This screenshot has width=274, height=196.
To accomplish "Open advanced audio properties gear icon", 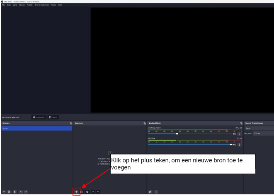I will (x=150, y=192).
